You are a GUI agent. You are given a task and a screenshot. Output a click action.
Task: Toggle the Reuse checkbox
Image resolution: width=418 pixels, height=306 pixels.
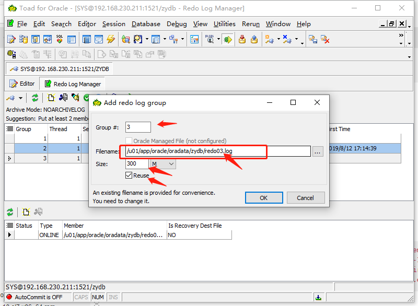[x=129, y=175]
